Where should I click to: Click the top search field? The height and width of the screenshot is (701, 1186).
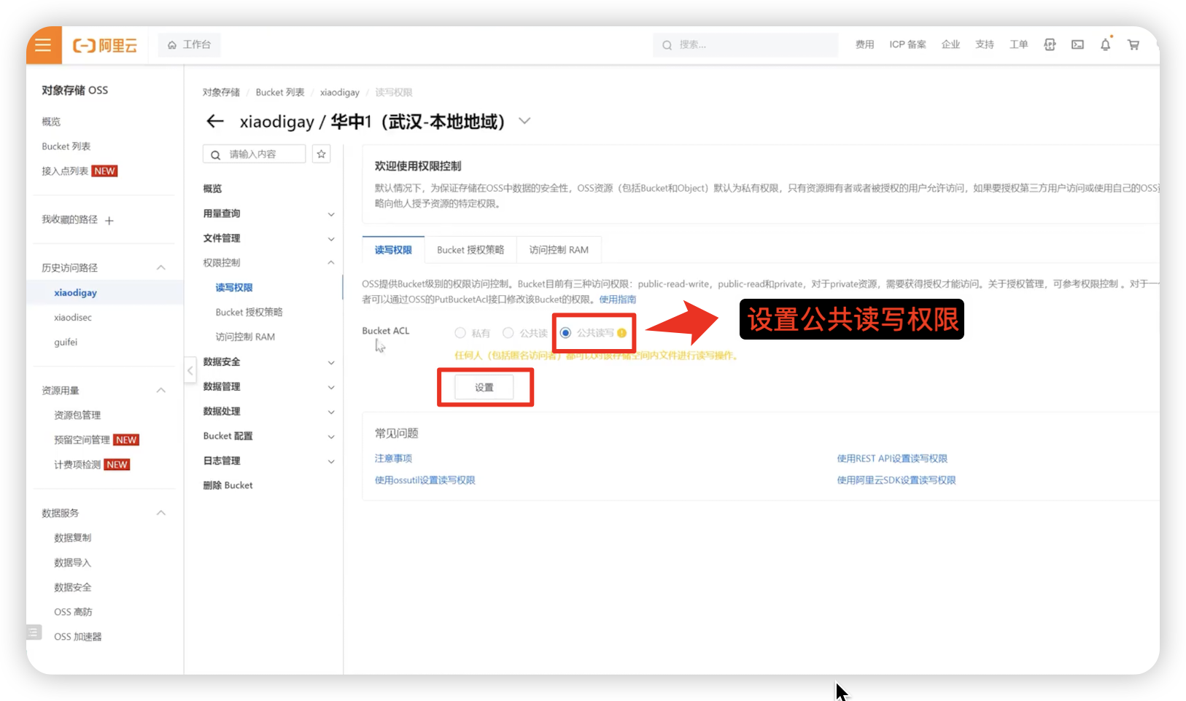pos(745,44)
